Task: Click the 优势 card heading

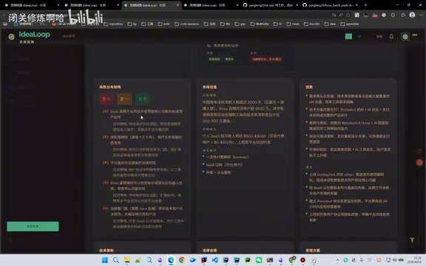Action: 309,87
